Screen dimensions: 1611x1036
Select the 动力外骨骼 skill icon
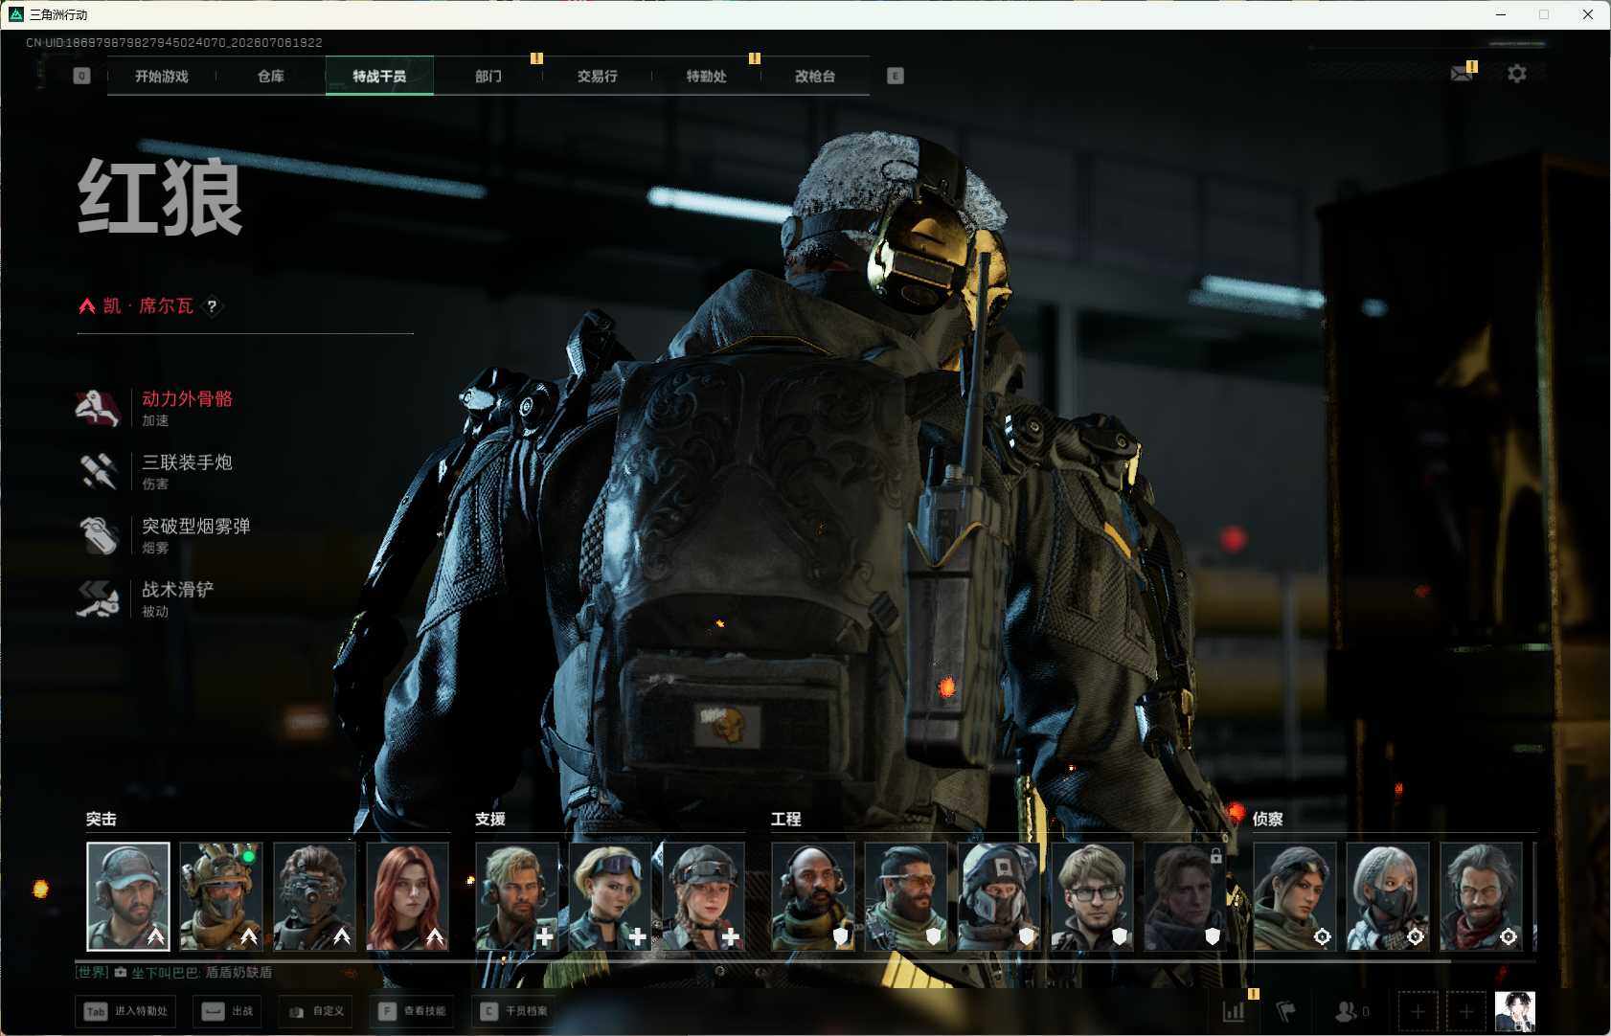coord(98,409)
